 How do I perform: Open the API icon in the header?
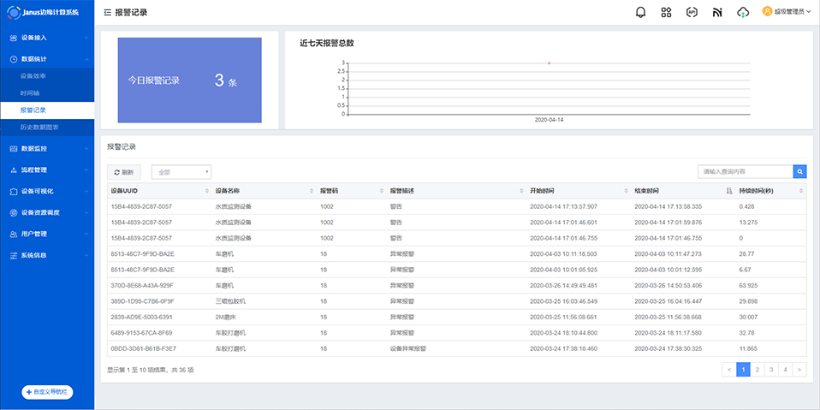point(692,12)
